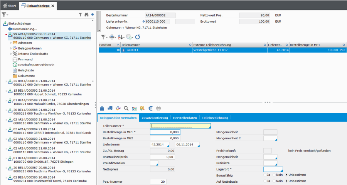The width and height of the screenshot is (347, 185).
Task: Click the Geschäftspartnerhistorie clock icon
Action: 15,65
